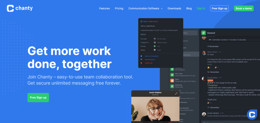
Task: Click the party popper reaction under Harry James's message
Action: 216,67
